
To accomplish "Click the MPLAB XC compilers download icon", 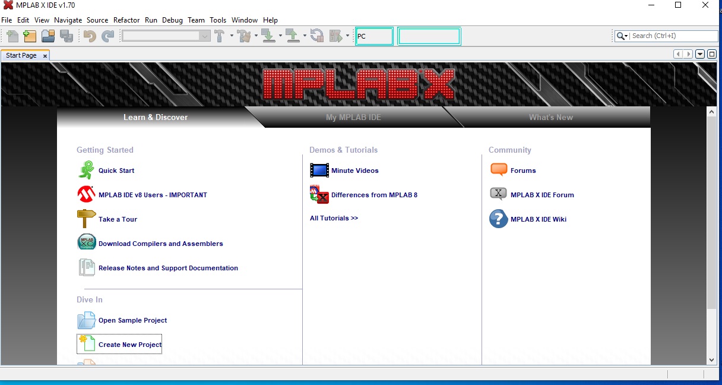I will [x=86, y=243].
